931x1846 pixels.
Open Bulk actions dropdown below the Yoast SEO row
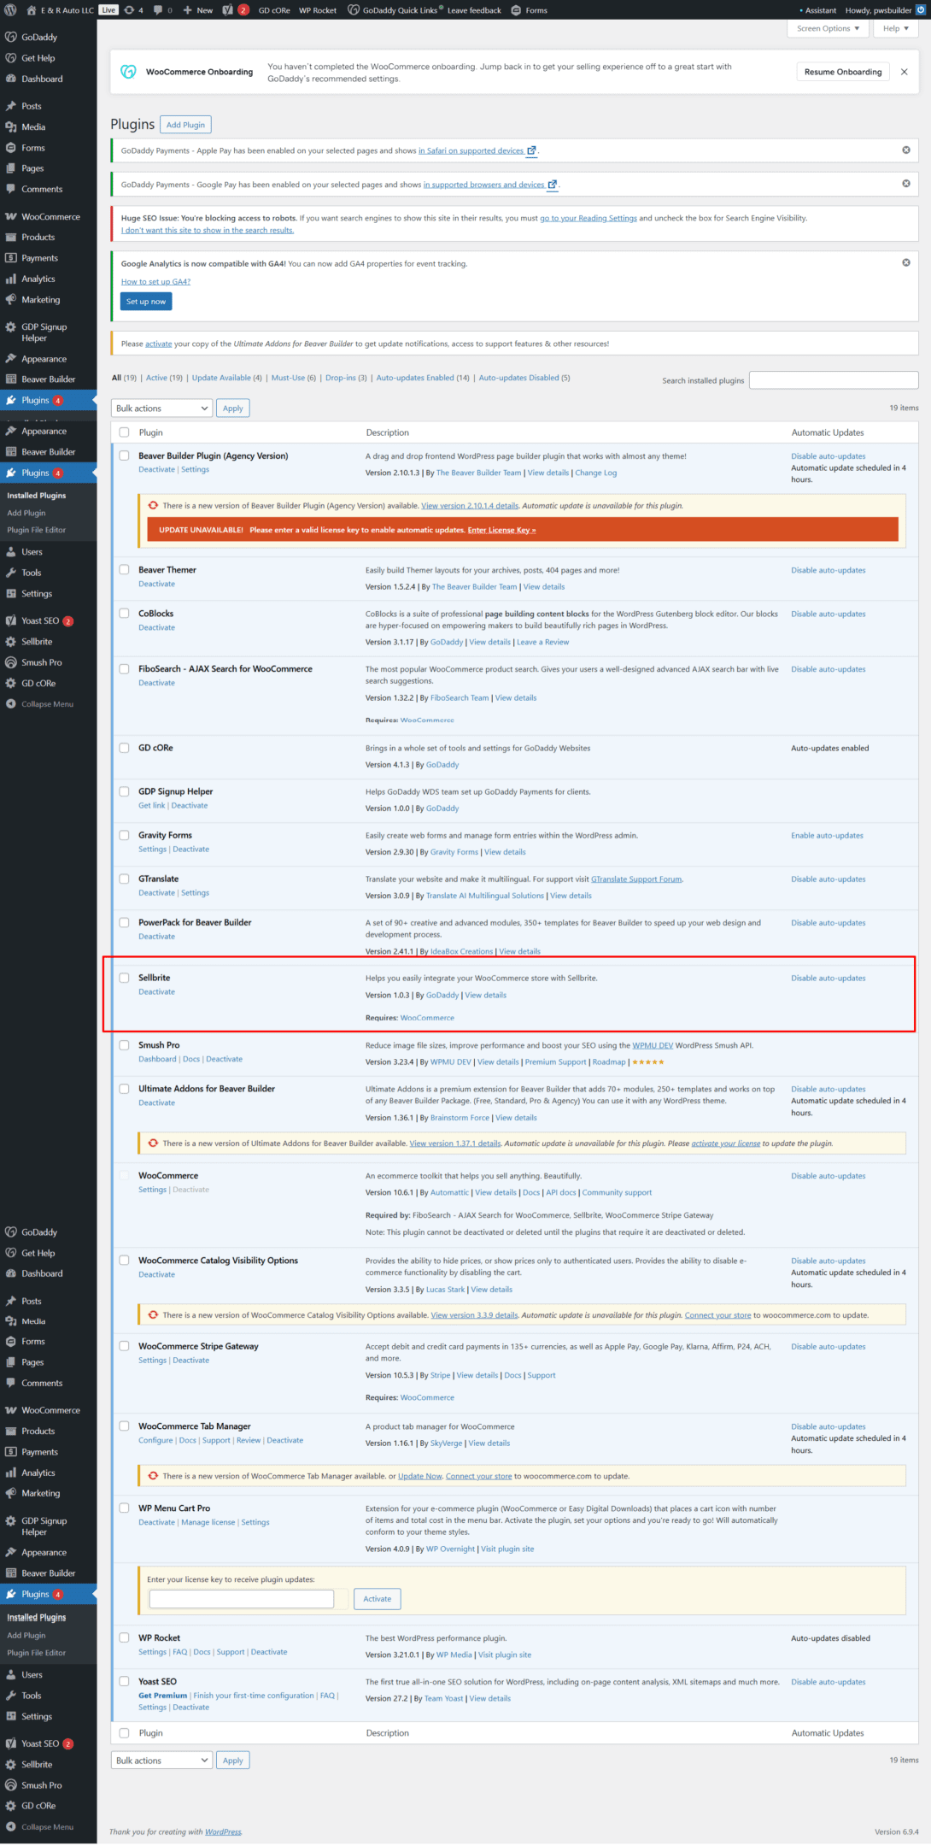[x=161, y=1761]
